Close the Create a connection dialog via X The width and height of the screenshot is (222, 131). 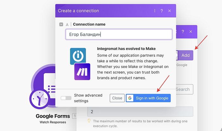point(169,11)
